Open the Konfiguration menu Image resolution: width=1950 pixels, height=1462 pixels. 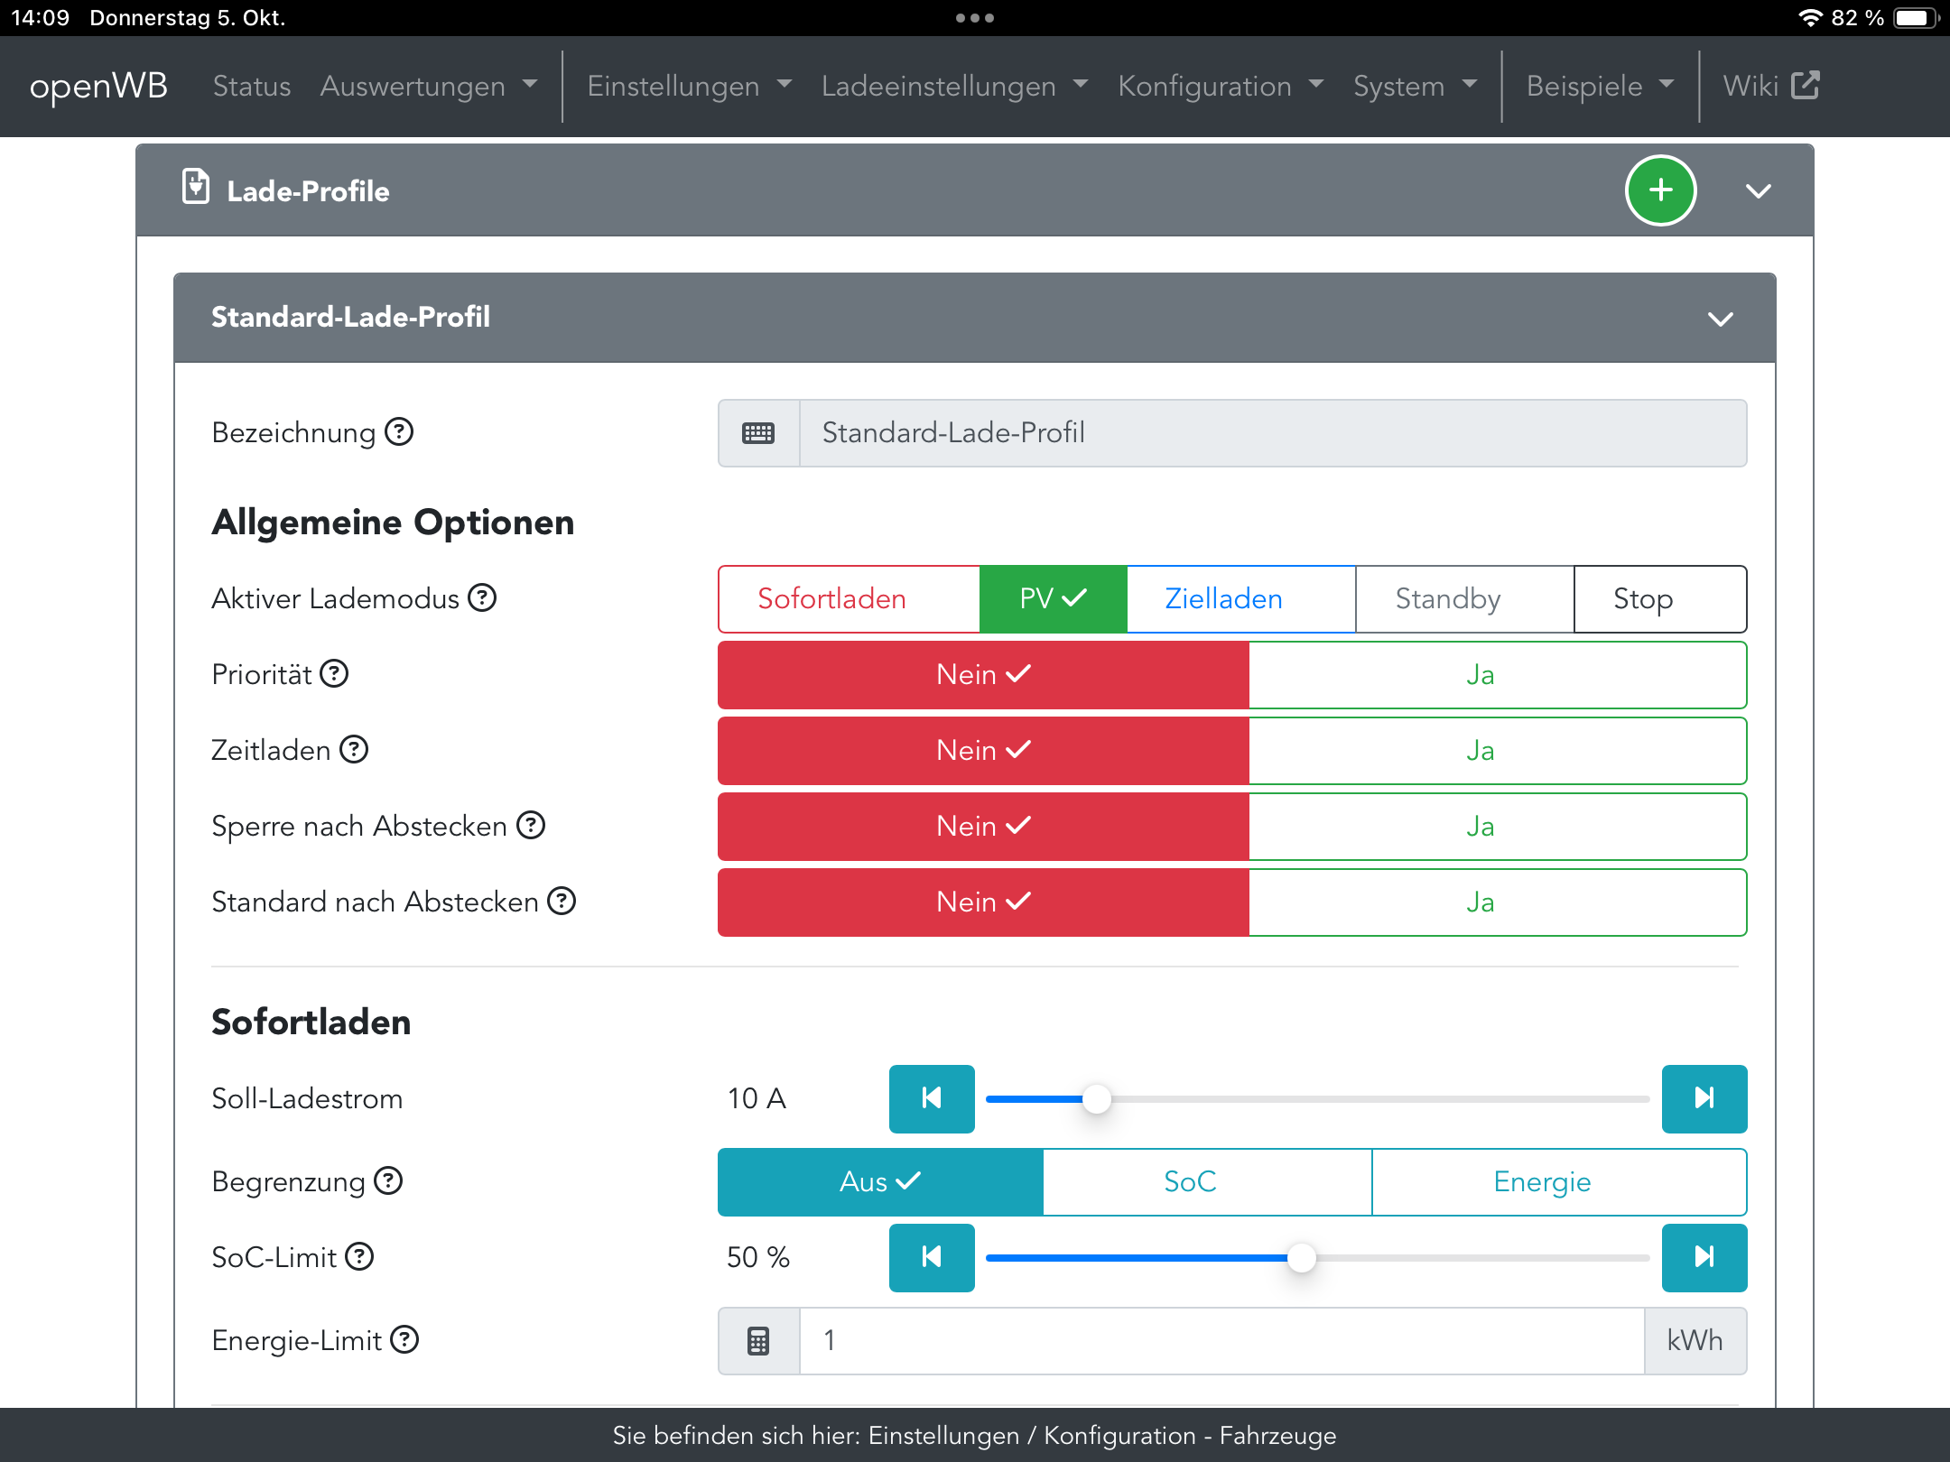click(x=1220, y=86)
